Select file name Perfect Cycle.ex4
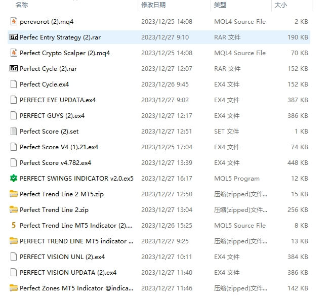Viewport: 330px width, 299px height. 44,84
